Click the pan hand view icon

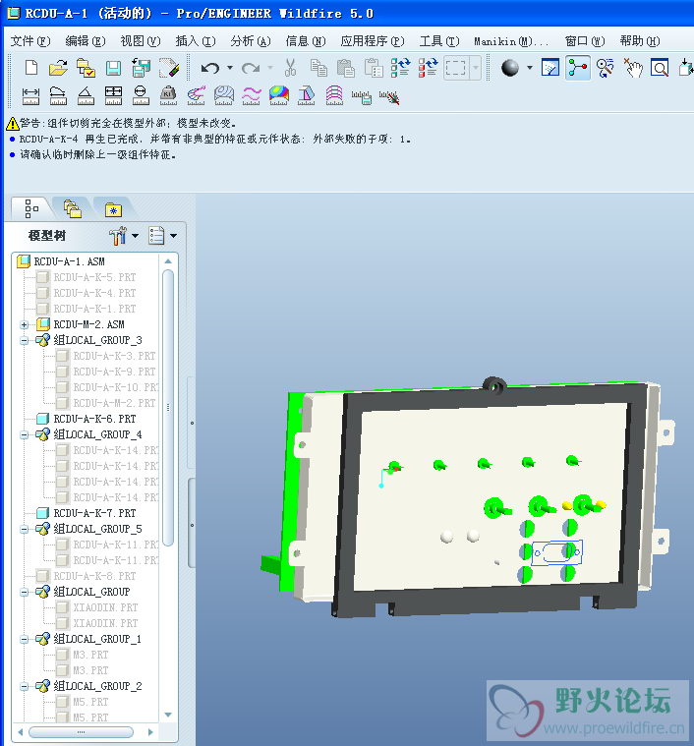pyautogui.click(x=633, y=68)
